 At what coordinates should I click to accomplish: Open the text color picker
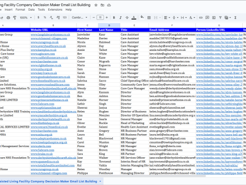point(134,18)
